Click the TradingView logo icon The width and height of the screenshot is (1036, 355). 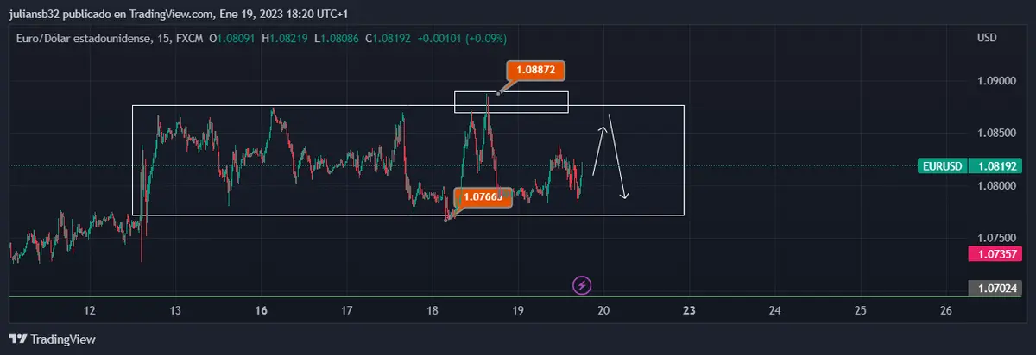pyautogui.click(x=16, y=339)
